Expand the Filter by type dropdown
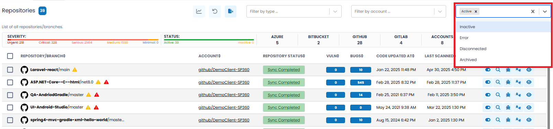The image size is (553, 129). [x=294, y=11]
